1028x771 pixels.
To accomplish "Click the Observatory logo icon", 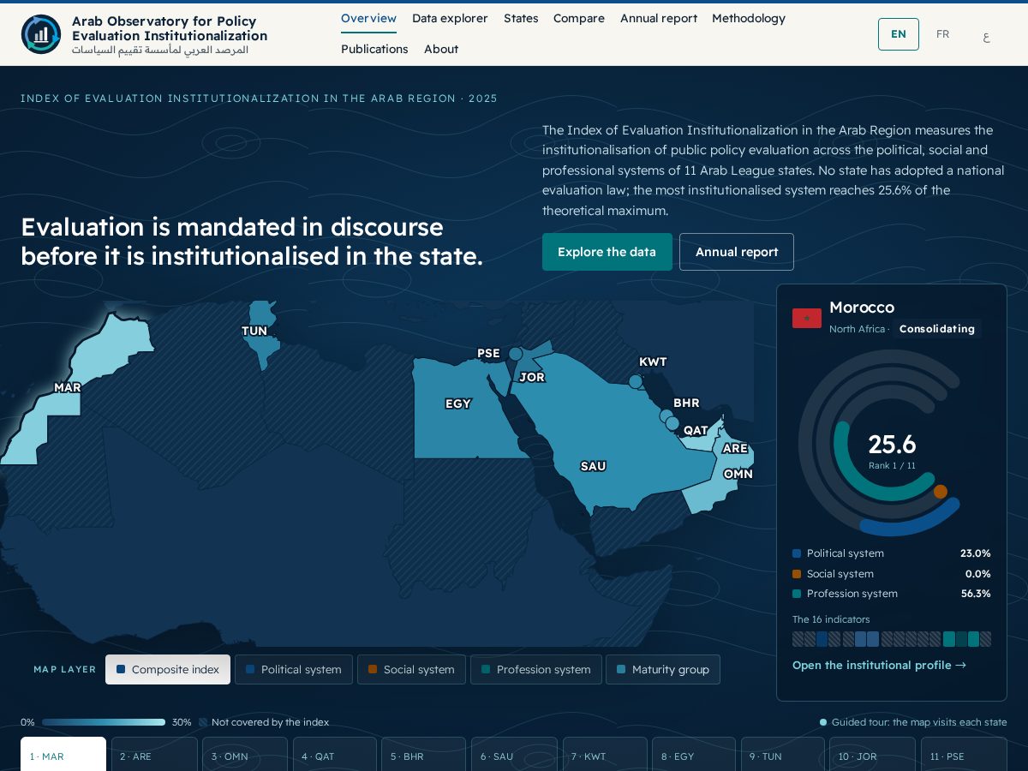I will click(41, 34).
